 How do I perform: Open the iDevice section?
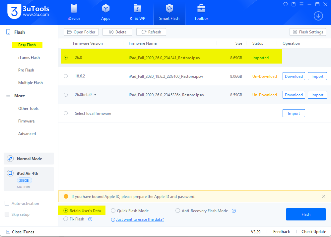[74, 13]
